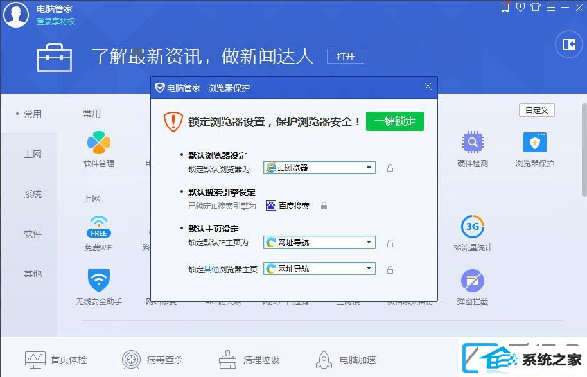Unlock the 百度搜索 search engine lock

[324, 206]
